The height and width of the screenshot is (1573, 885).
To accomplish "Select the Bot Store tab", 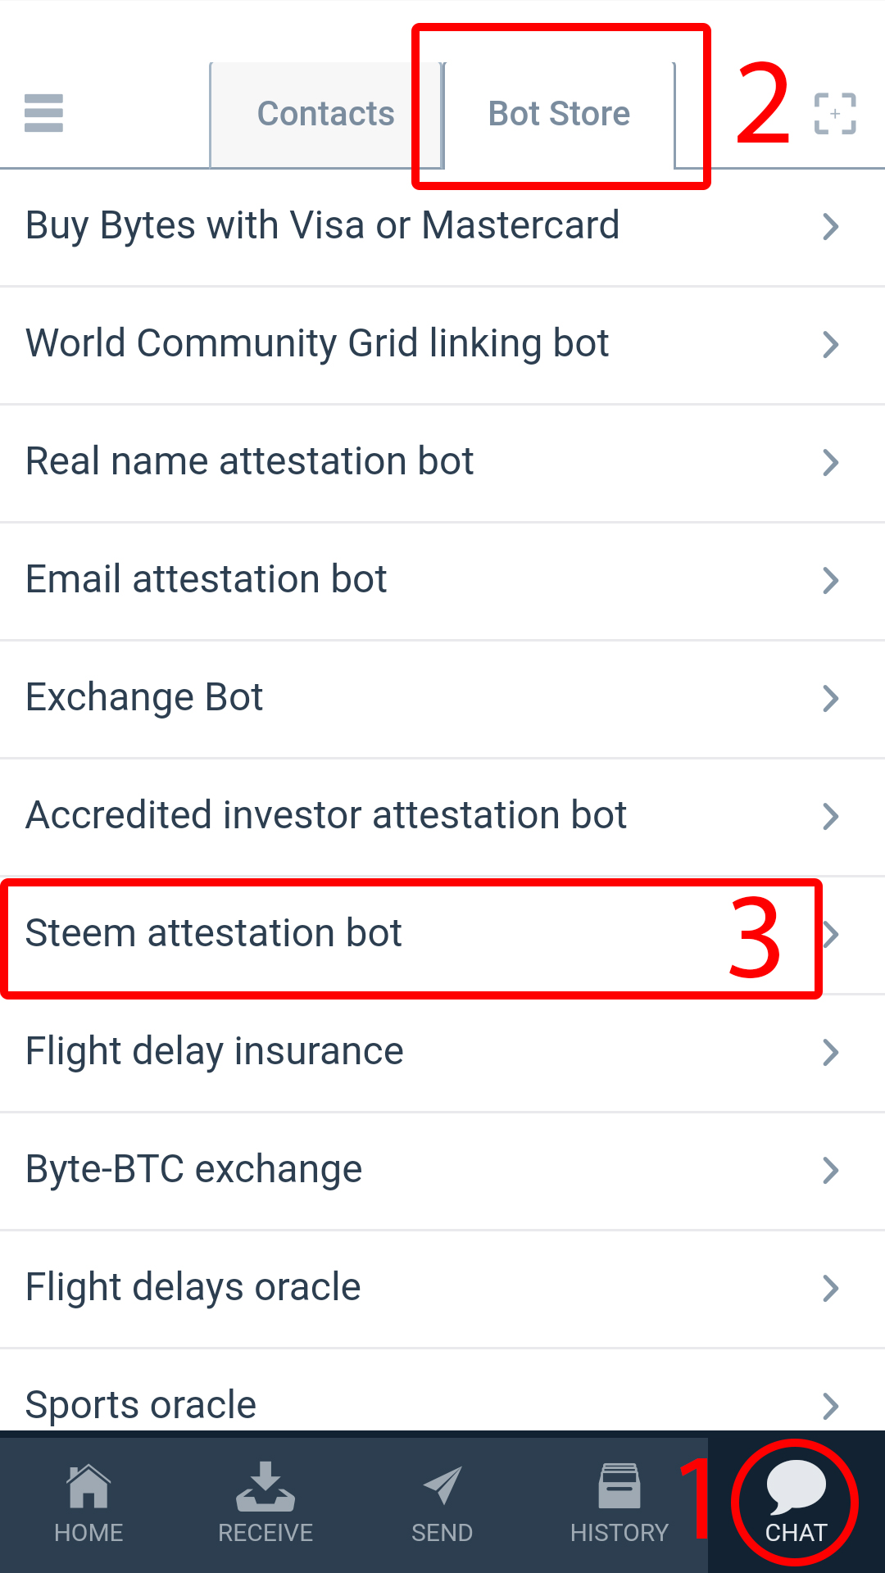I will click(x=559, y=115).
